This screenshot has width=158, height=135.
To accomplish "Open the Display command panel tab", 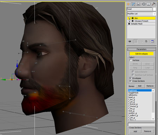I will (149, 4).
